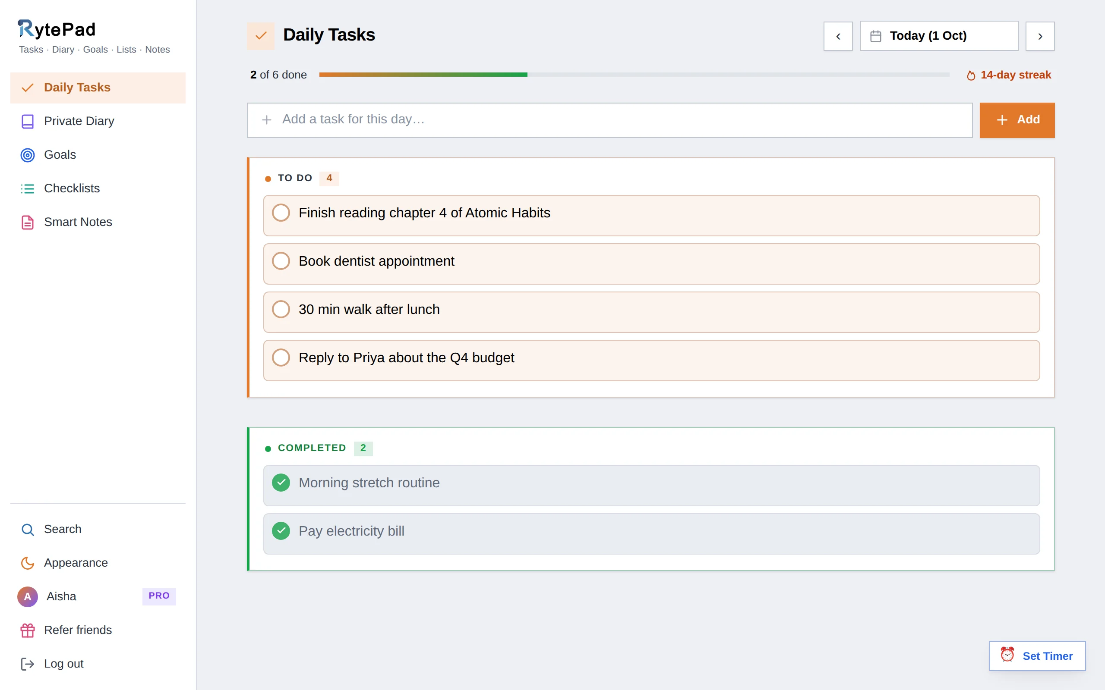The image size is (1105, 690).
Task: Click the PRO badge next to Aisha
Action: tap(159, 596)
